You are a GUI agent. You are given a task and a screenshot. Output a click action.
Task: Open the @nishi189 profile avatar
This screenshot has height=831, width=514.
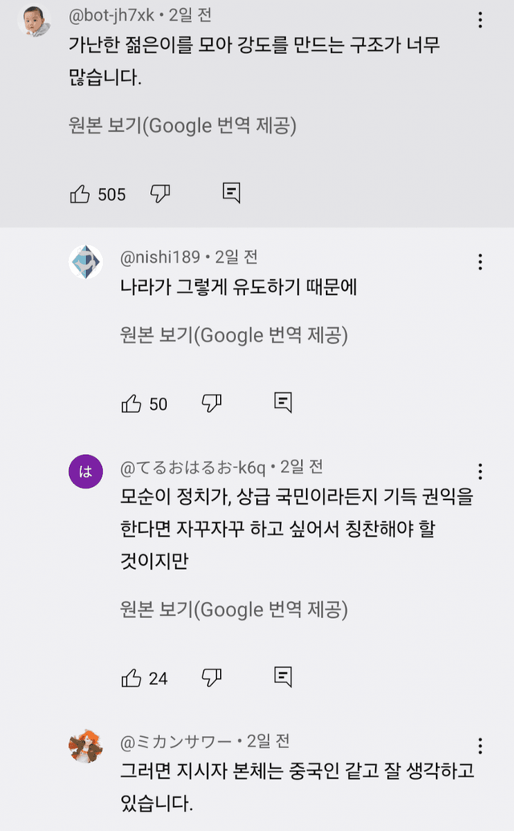86,262
